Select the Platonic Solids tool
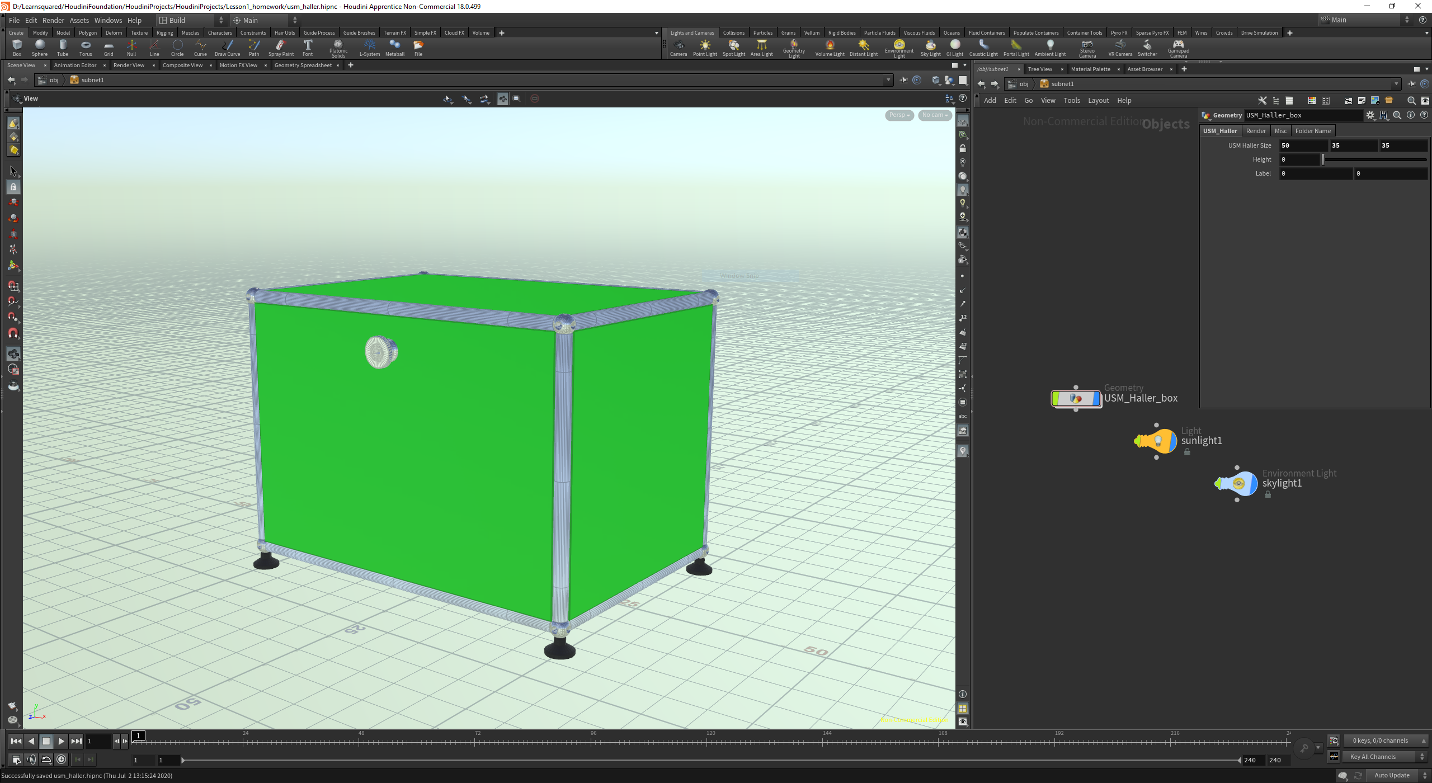 click(x=338, y=49)
